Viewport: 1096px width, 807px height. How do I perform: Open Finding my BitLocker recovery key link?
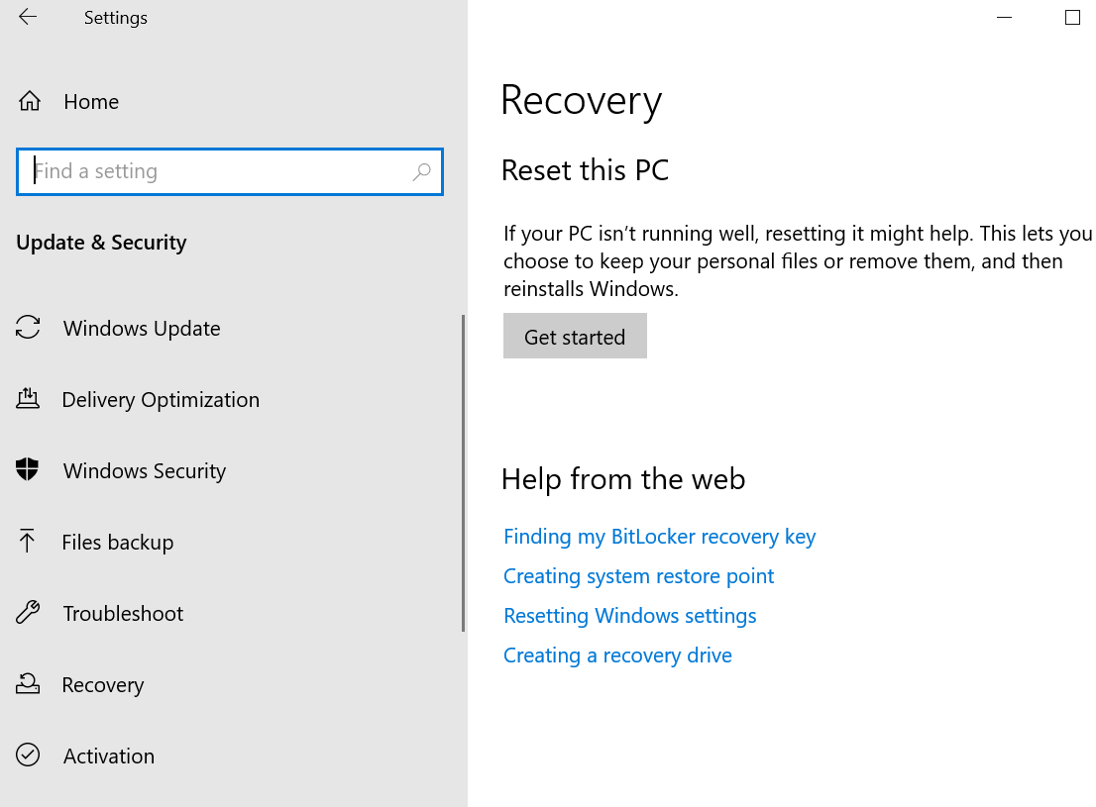[x=659, y=537]
